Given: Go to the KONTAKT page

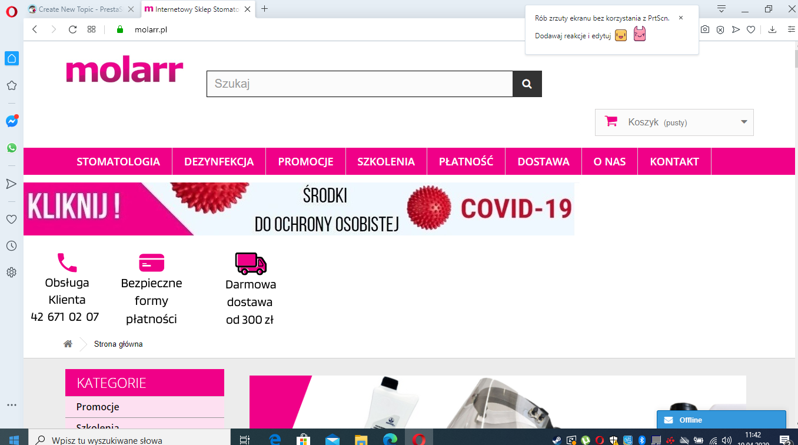Looking at the screenshot, I should (x=674, y=161).
